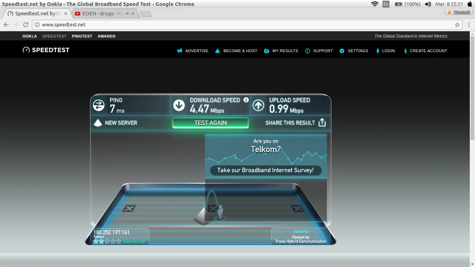Viewport: 475px width, 267px height.
Task: Click the 7 ms ping value
Action: 117,109
